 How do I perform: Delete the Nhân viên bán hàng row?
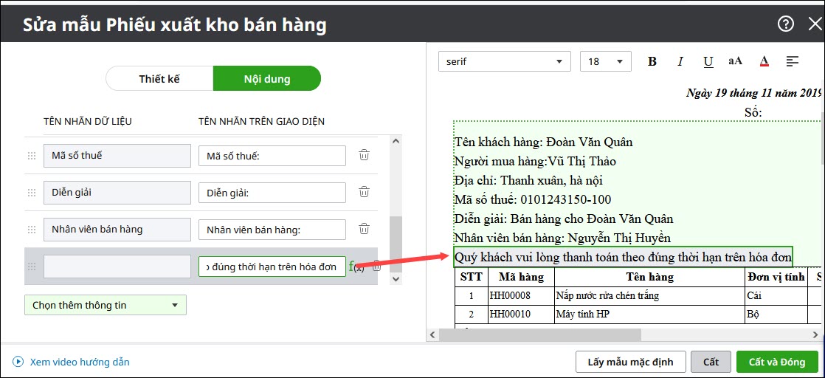pyautogui.click(x=364, y=229)
